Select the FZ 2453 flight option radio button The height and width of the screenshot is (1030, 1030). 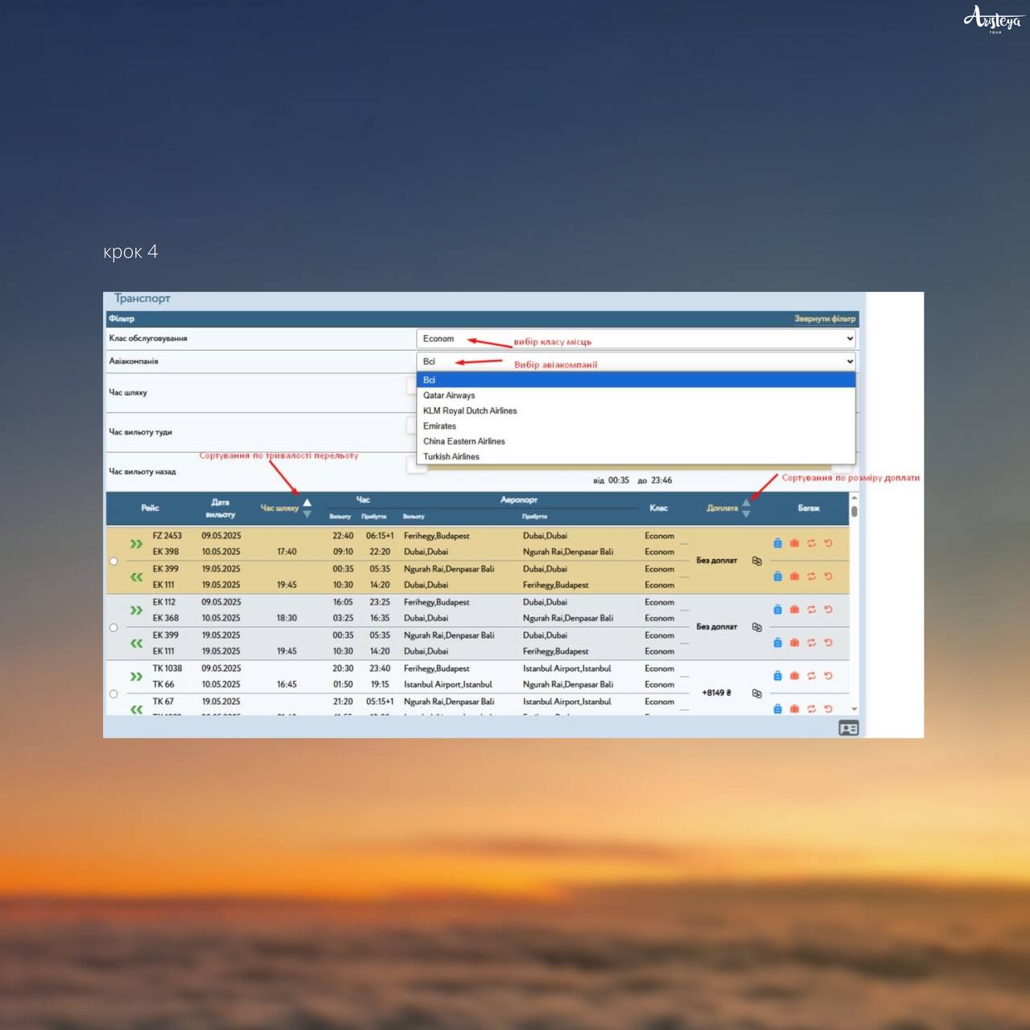tap(113, 561)
